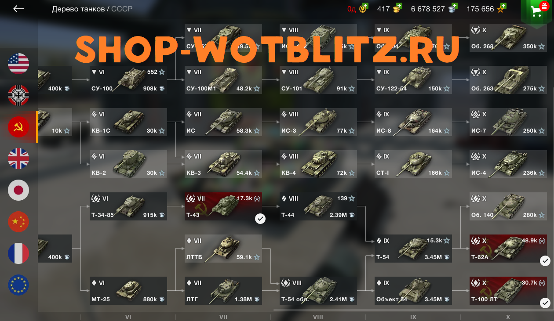Open the СССР breadcrumb label
554x321 pixels.
tap(122, 9)
